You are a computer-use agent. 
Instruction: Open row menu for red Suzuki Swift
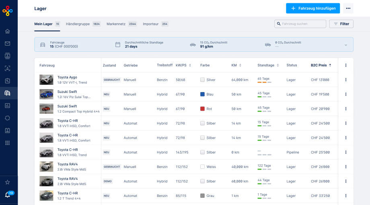[x=346, y=109]
